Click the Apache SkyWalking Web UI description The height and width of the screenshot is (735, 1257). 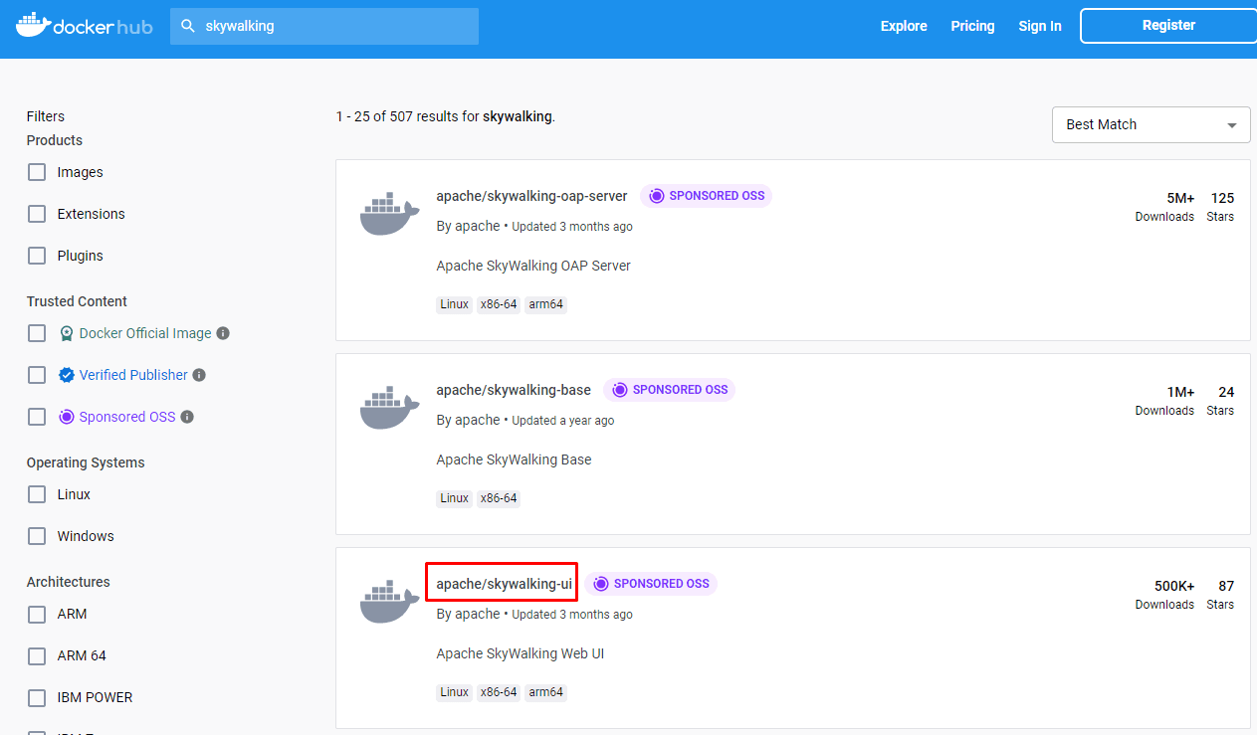521,653
